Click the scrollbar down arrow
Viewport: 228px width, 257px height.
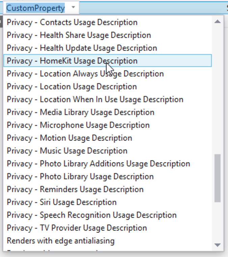218,245
